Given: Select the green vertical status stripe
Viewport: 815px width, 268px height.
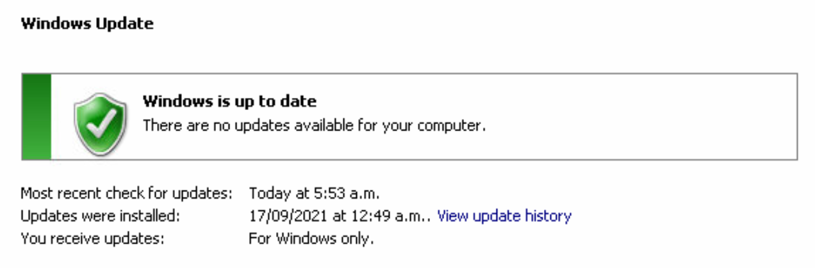Looking at the screenshot, I should pos(37,116).
